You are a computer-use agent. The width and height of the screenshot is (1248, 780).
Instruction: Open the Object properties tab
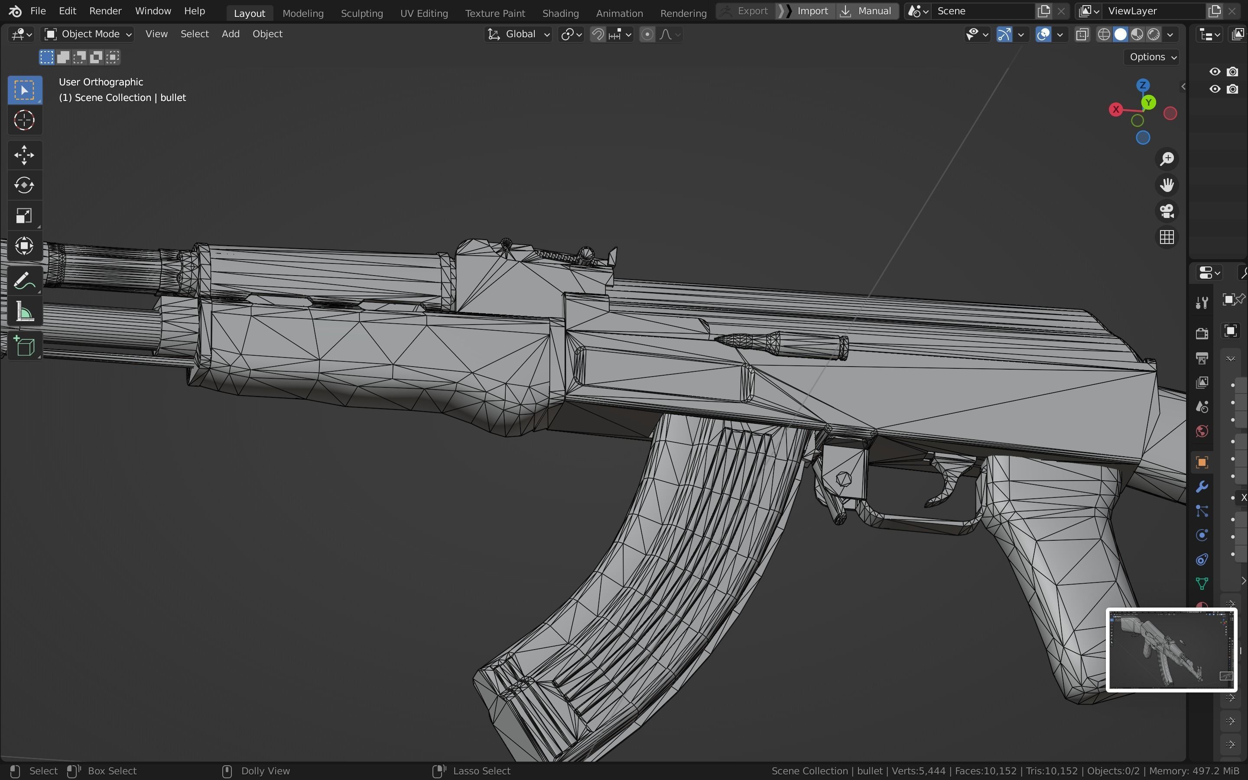pos(1202,463)
